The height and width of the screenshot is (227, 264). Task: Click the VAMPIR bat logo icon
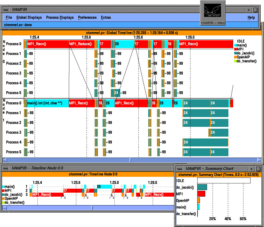tap(213, 11)
